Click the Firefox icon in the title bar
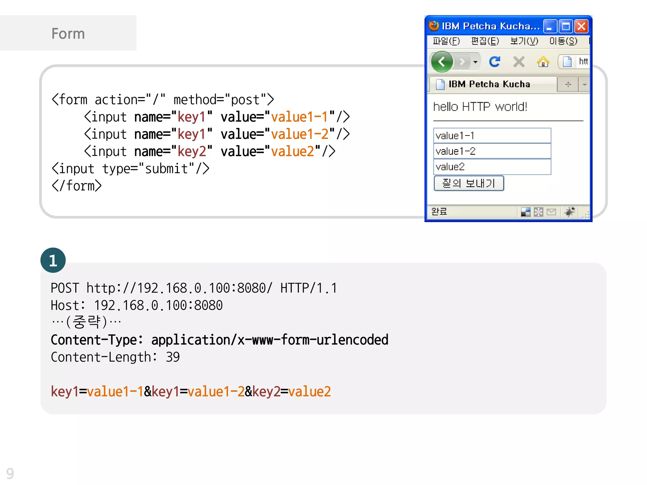The width and height of the screenshot is (647, 485). coord(434,26)
